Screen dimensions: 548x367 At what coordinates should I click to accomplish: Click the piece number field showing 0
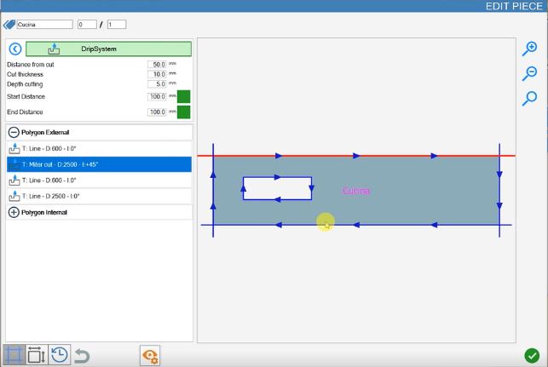(x=87, y=25)
